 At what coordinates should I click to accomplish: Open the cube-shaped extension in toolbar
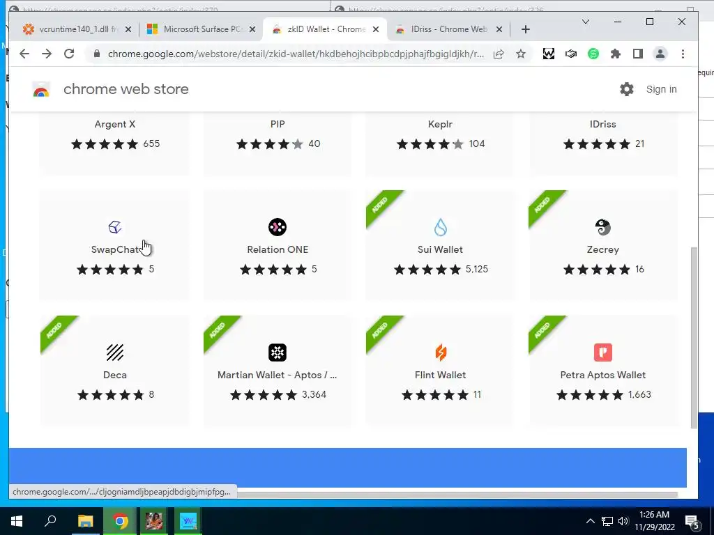570,54
